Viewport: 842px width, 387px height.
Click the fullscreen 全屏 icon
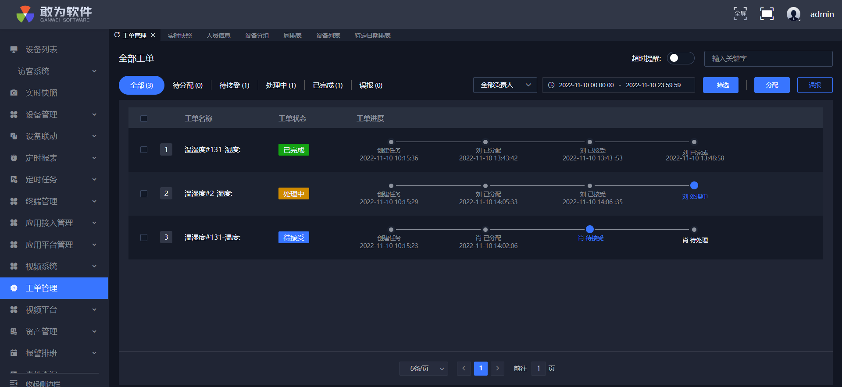tap(740, 14)
